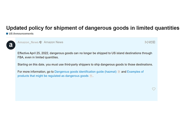
Task: Click the blank white area below the post
Action: [91, 111]
